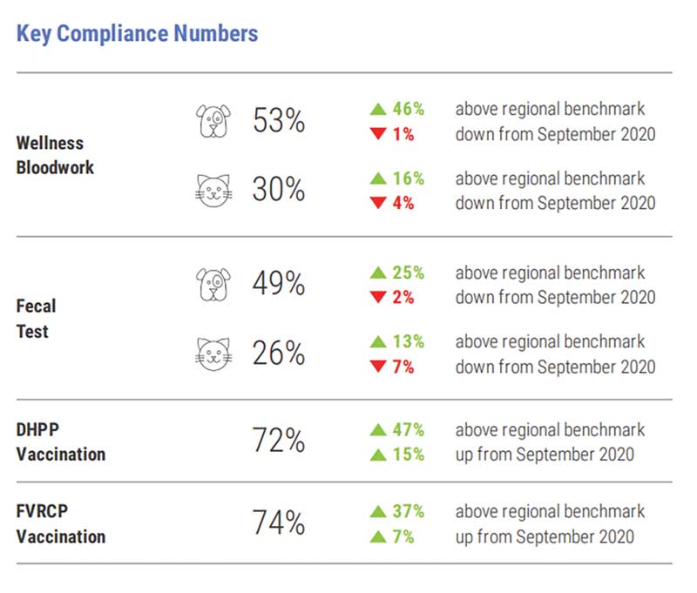
Task: Select the green up arrow next to 46%
Action: (378, 109)
